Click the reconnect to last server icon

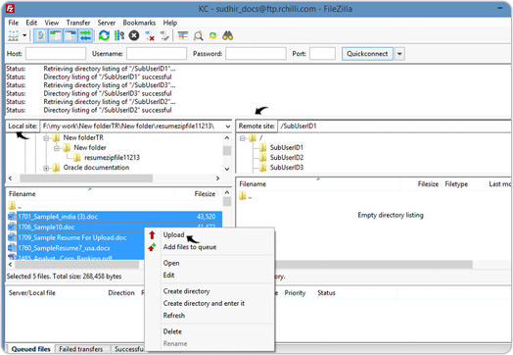pos(164,35)
